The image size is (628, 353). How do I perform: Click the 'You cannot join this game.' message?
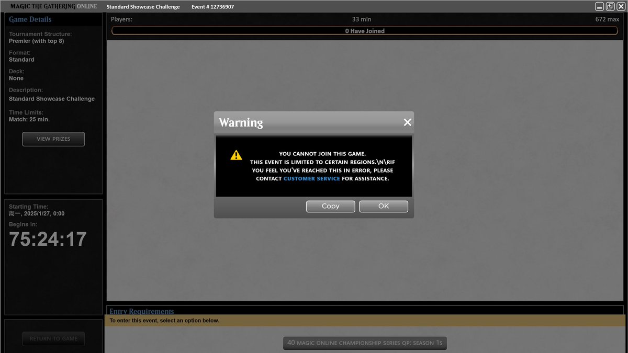pos(322,154)
